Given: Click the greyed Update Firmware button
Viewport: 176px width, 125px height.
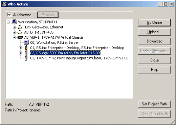Looking at the screenshot, I should click(154, 51).
